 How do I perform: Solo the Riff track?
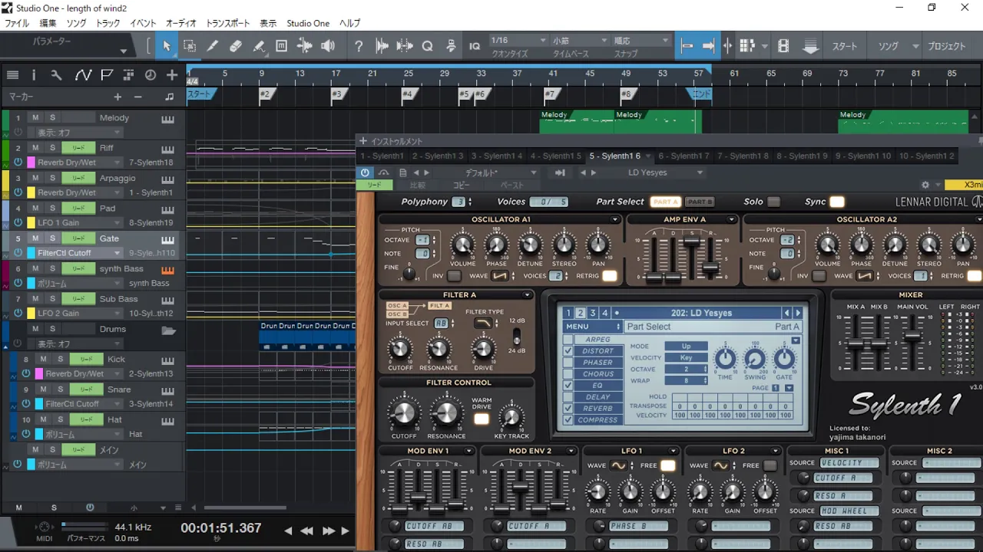[52, 148]
